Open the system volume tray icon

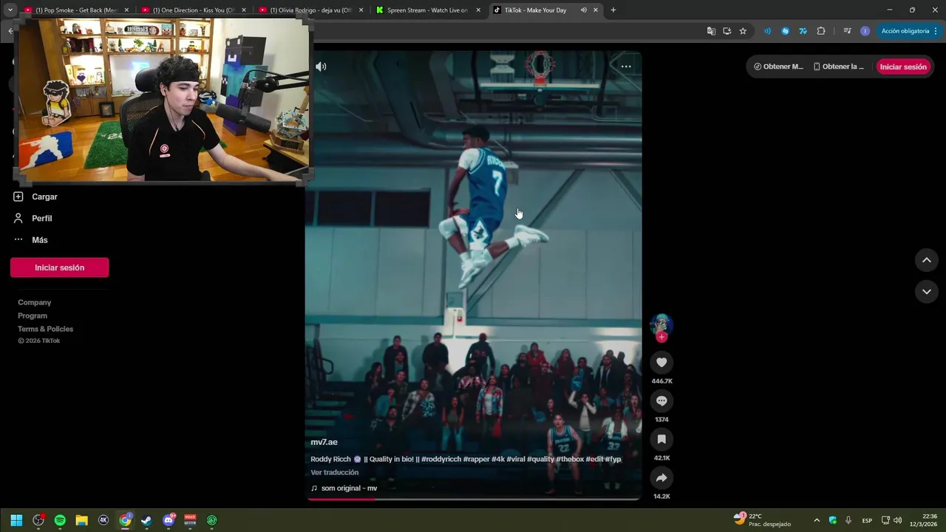(x=898, y=520)
